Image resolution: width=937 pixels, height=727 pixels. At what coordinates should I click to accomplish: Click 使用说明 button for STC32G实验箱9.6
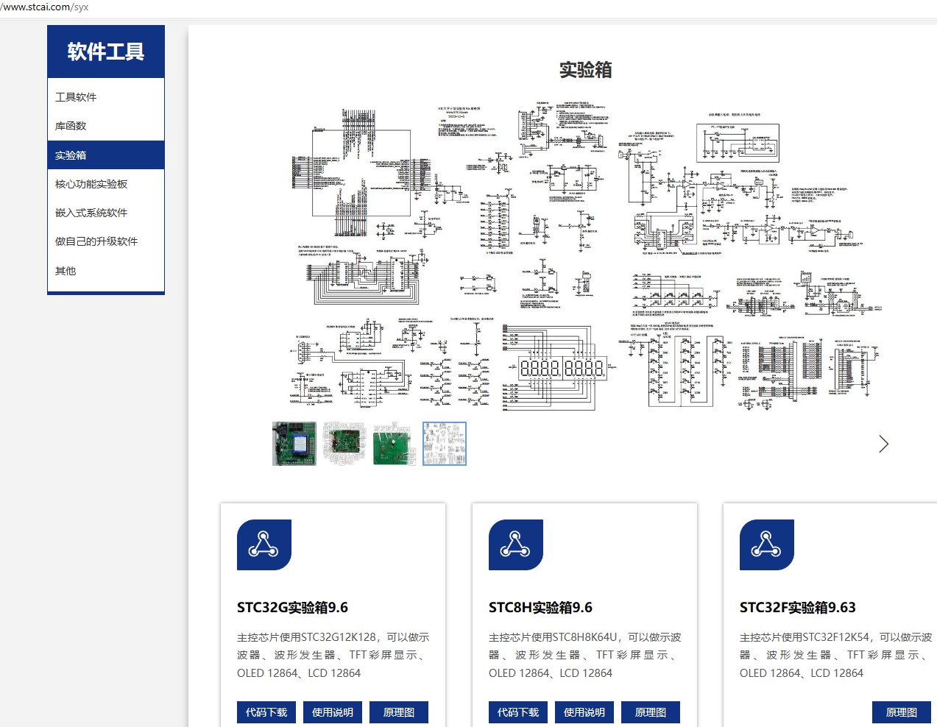pyautogui.click(x=333, y=712)
